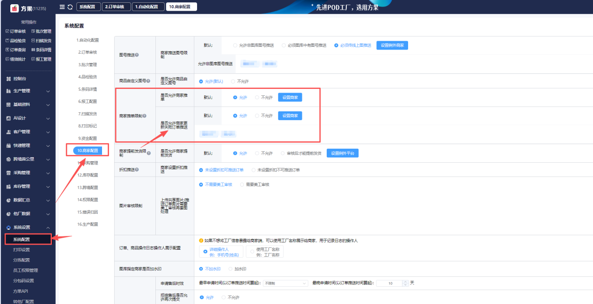
Task: Open 条码详情 shortcut in common operations
Action: (41, 50)
